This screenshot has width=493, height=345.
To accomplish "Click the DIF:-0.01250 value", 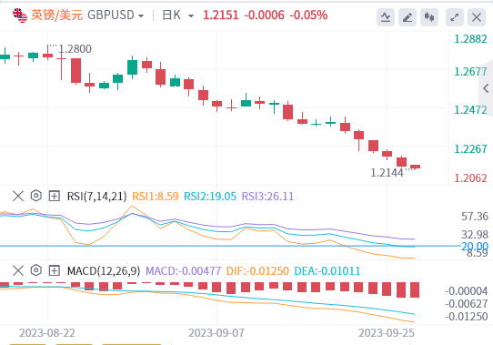I will 257,270.
